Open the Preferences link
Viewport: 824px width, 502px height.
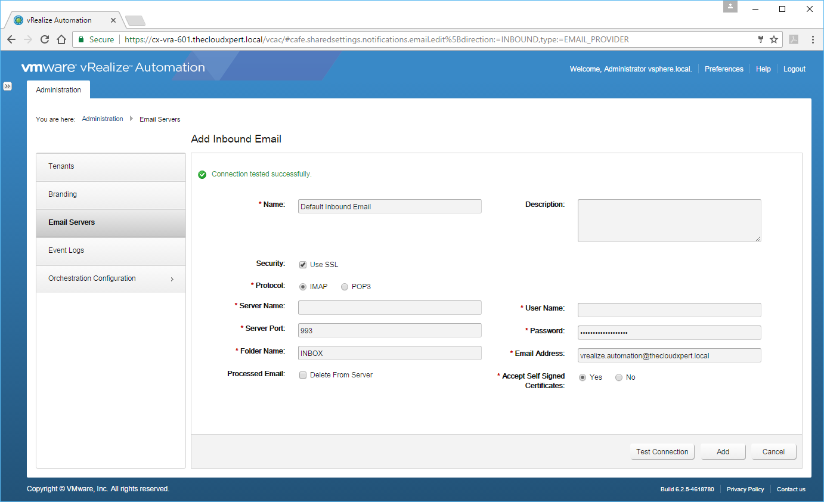coord(724,69)
